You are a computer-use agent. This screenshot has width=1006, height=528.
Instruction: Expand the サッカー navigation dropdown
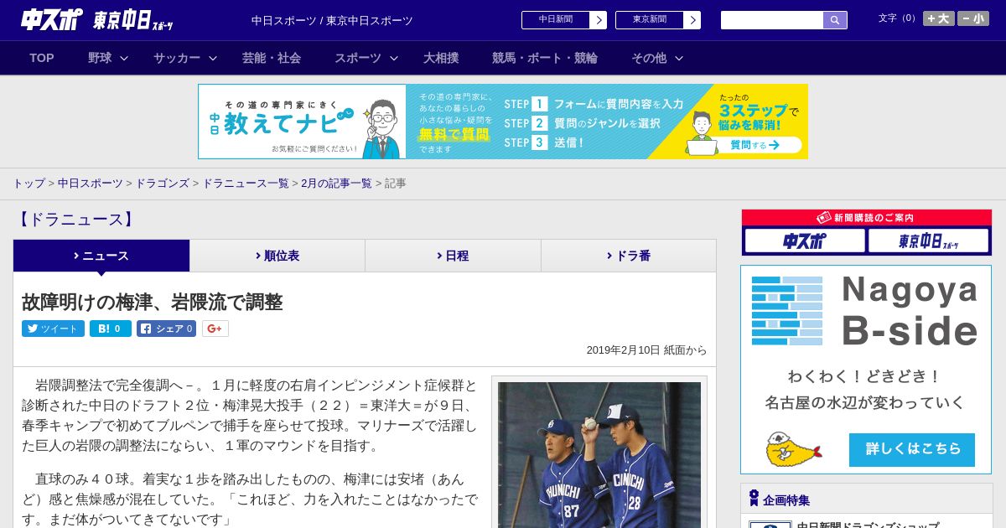(185, 58)
